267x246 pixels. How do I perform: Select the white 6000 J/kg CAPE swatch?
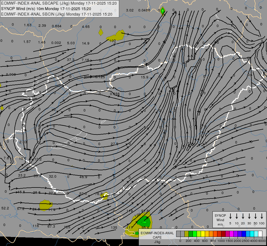click(x=260, y=234)
